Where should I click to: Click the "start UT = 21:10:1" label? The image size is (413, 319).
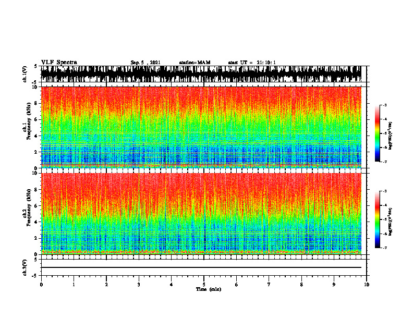click(252, 63)
